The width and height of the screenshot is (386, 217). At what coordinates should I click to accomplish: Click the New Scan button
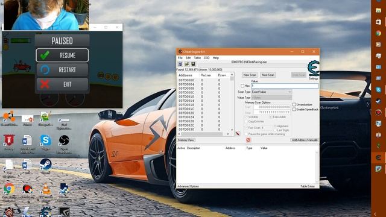[250, 75]
